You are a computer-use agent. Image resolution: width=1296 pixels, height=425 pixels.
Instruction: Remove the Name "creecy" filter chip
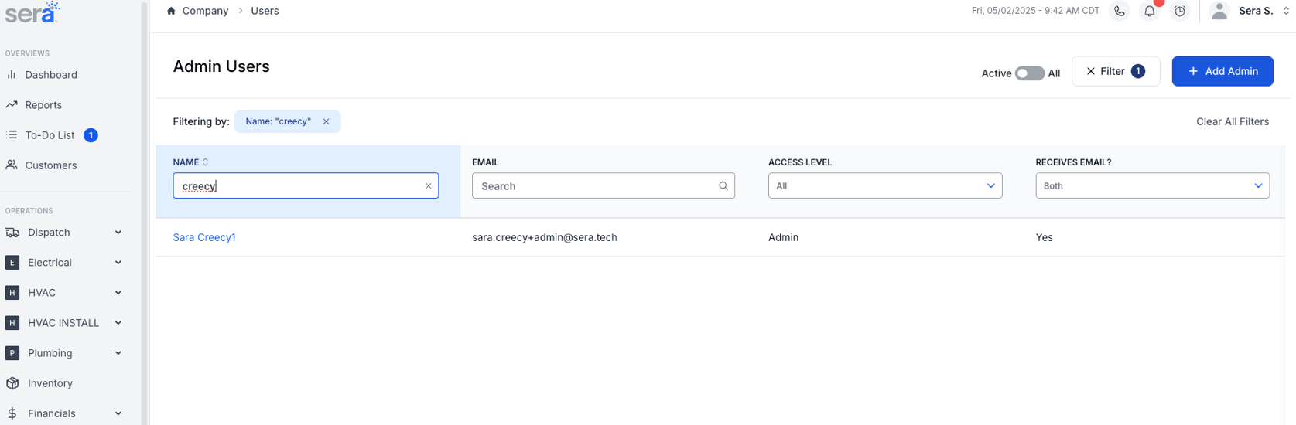(326, 121)
